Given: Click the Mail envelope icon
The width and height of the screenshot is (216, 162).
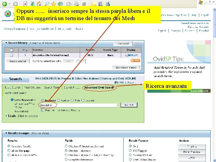Looking at the screenshot, I should [68, 4].
